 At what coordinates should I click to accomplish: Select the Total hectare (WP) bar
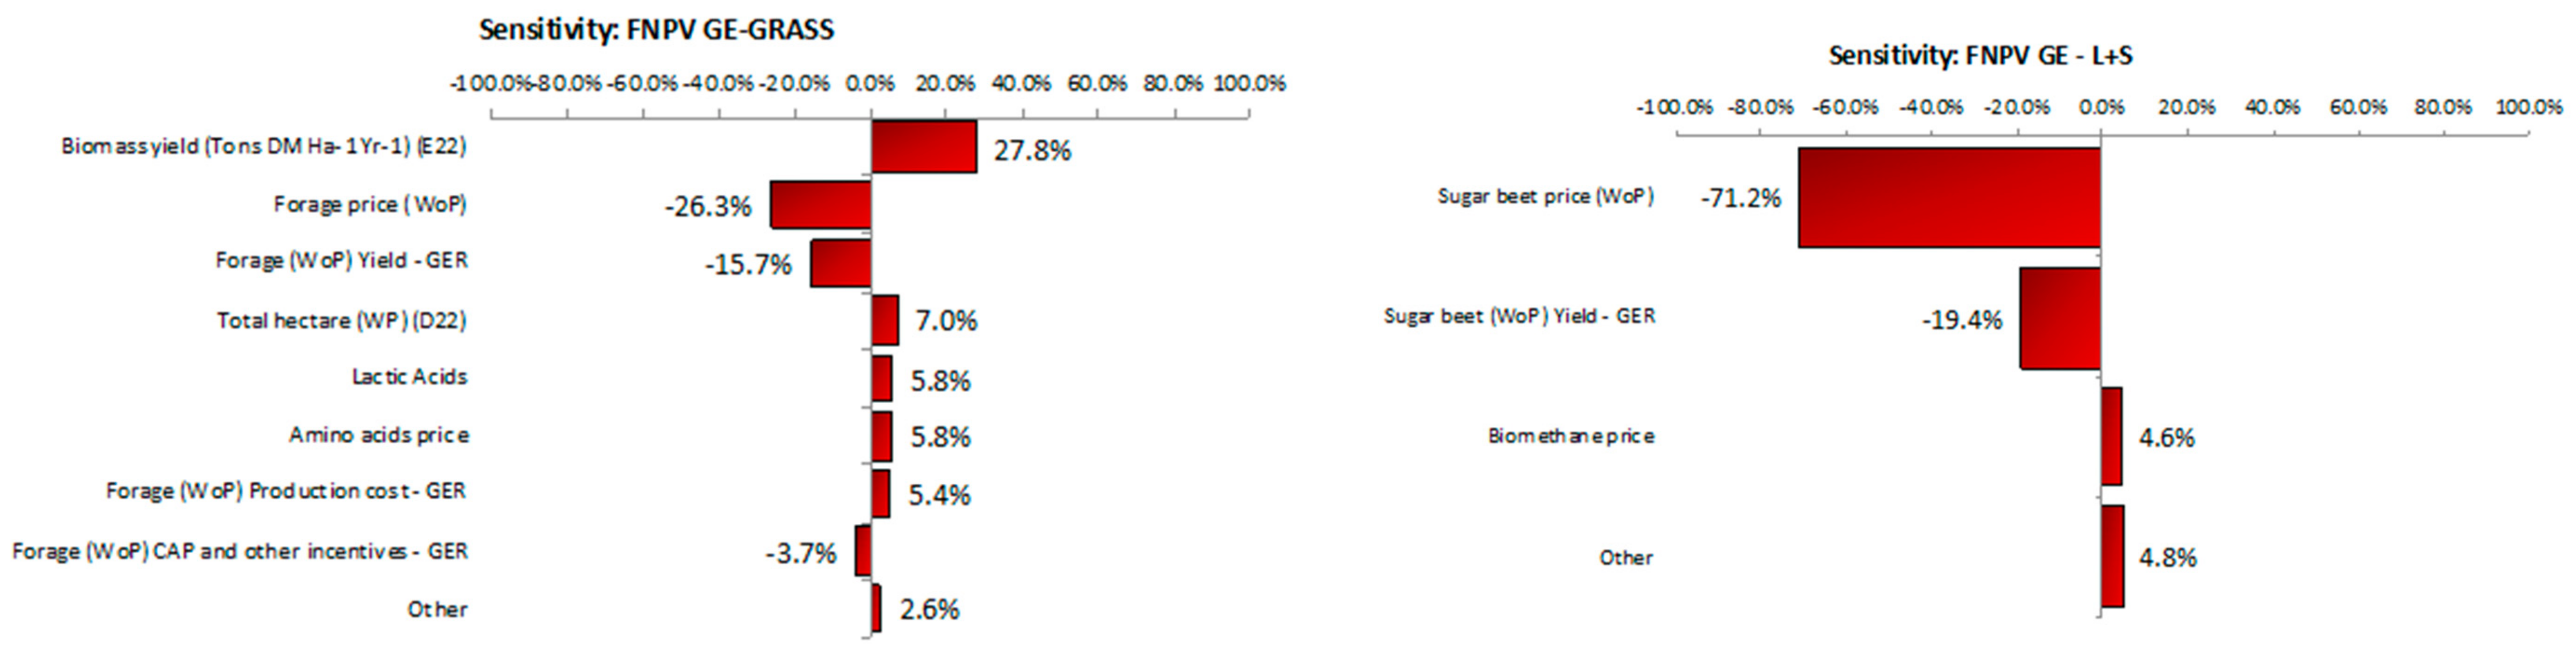pos(885,320)
